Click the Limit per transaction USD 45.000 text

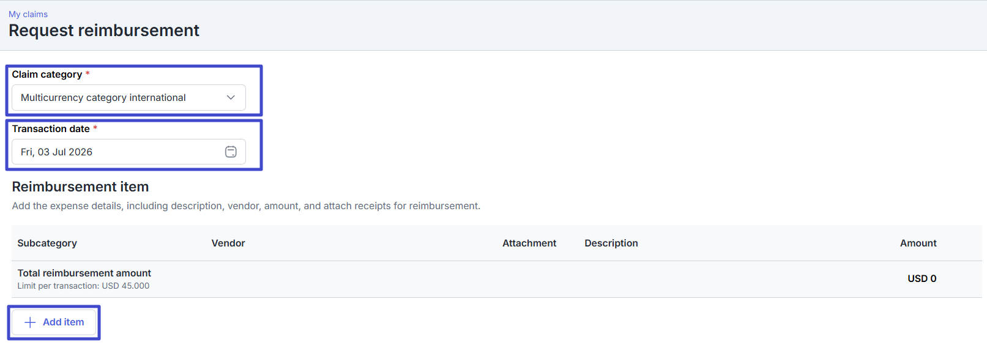(x=83, y=286)
